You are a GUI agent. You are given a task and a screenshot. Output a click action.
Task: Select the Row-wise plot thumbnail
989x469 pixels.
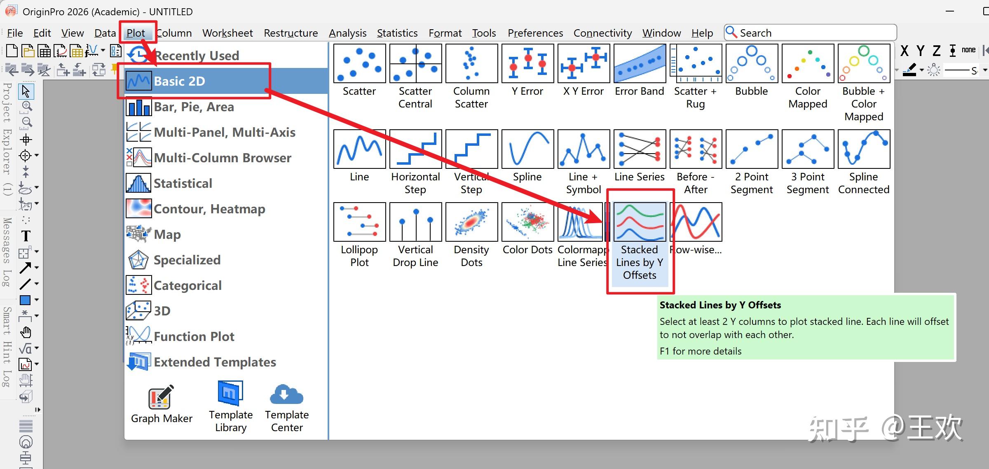tap(696, 222)
